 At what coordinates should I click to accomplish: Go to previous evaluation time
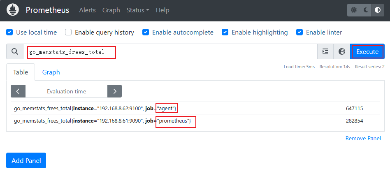18,91
